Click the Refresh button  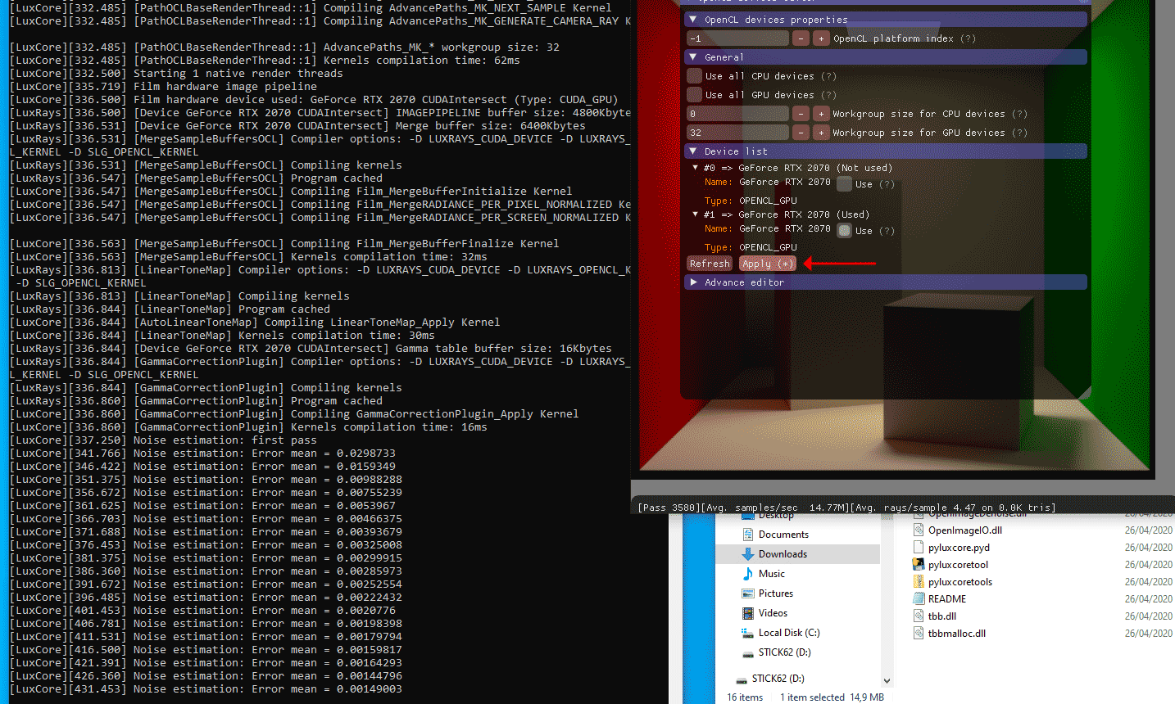(710, 264)
